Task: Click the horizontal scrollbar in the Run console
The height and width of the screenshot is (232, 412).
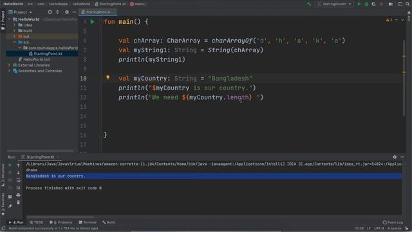Action: pos(60,217)
